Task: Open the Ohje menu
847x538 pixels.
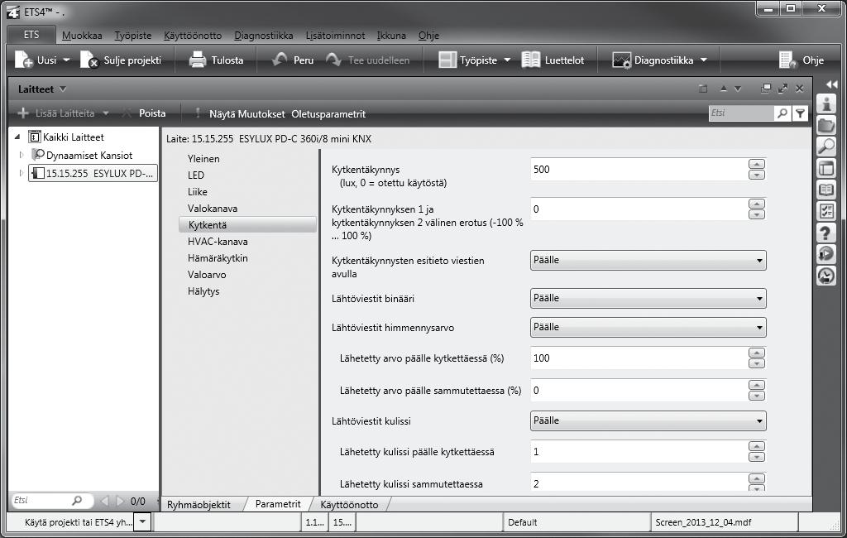Action: point(428,35)
